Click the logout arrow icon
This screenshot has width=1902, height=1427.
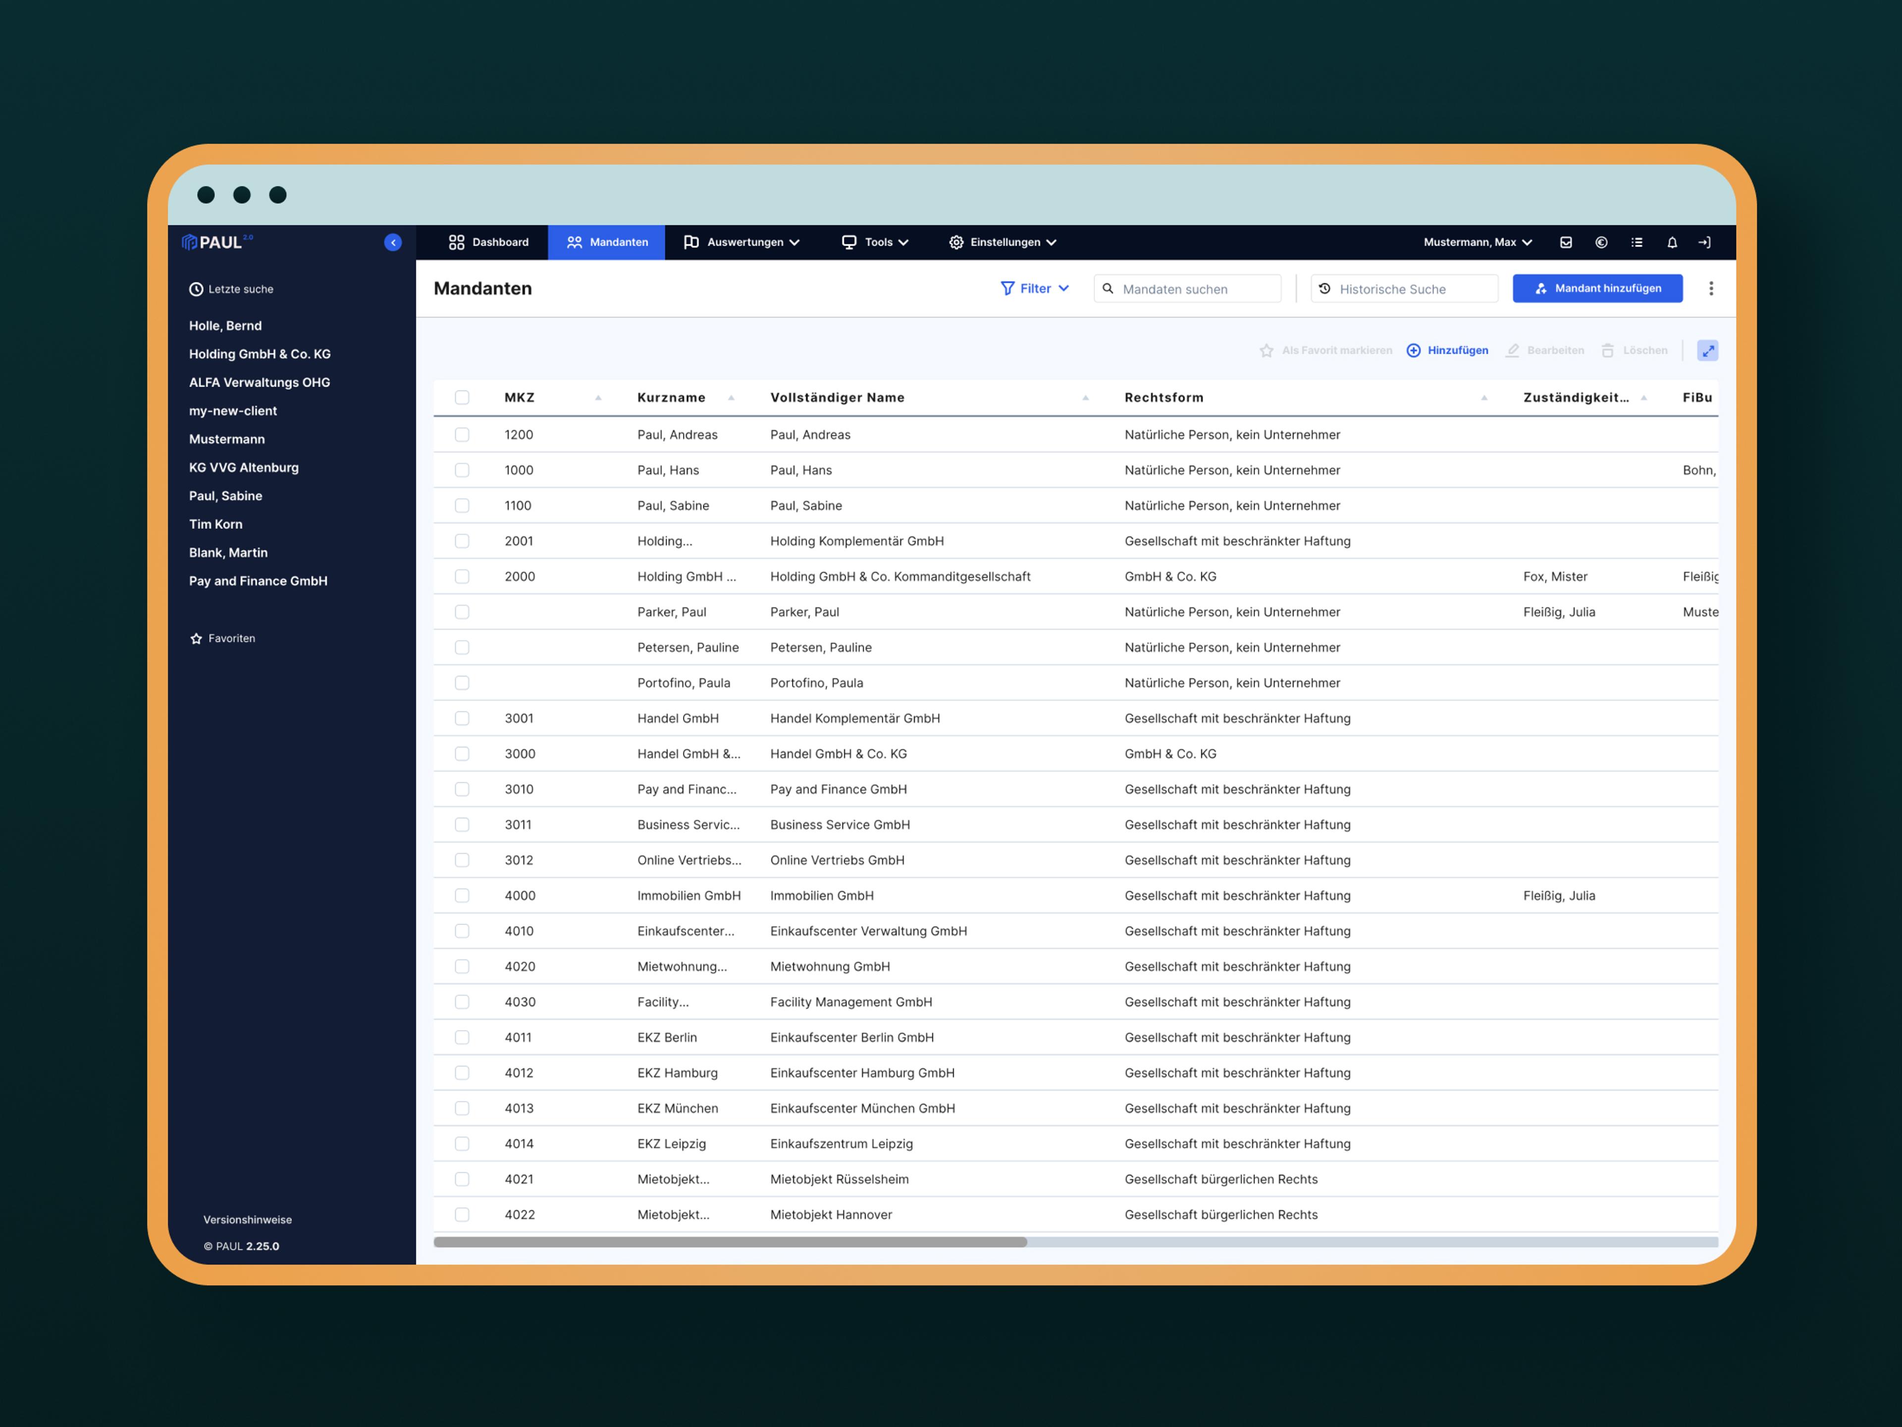tap(1704, 243)
